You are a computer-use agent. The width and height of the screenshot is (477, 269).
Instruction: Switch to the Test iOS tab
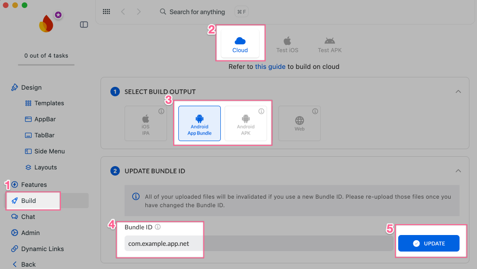[x=287, y=45]
